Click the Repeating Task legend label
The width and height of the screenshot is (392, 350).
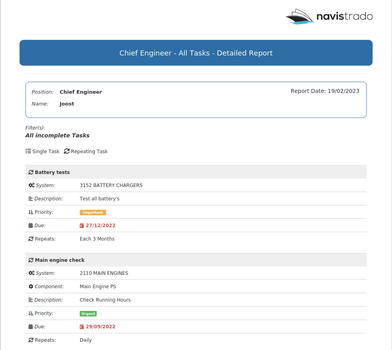89,152
